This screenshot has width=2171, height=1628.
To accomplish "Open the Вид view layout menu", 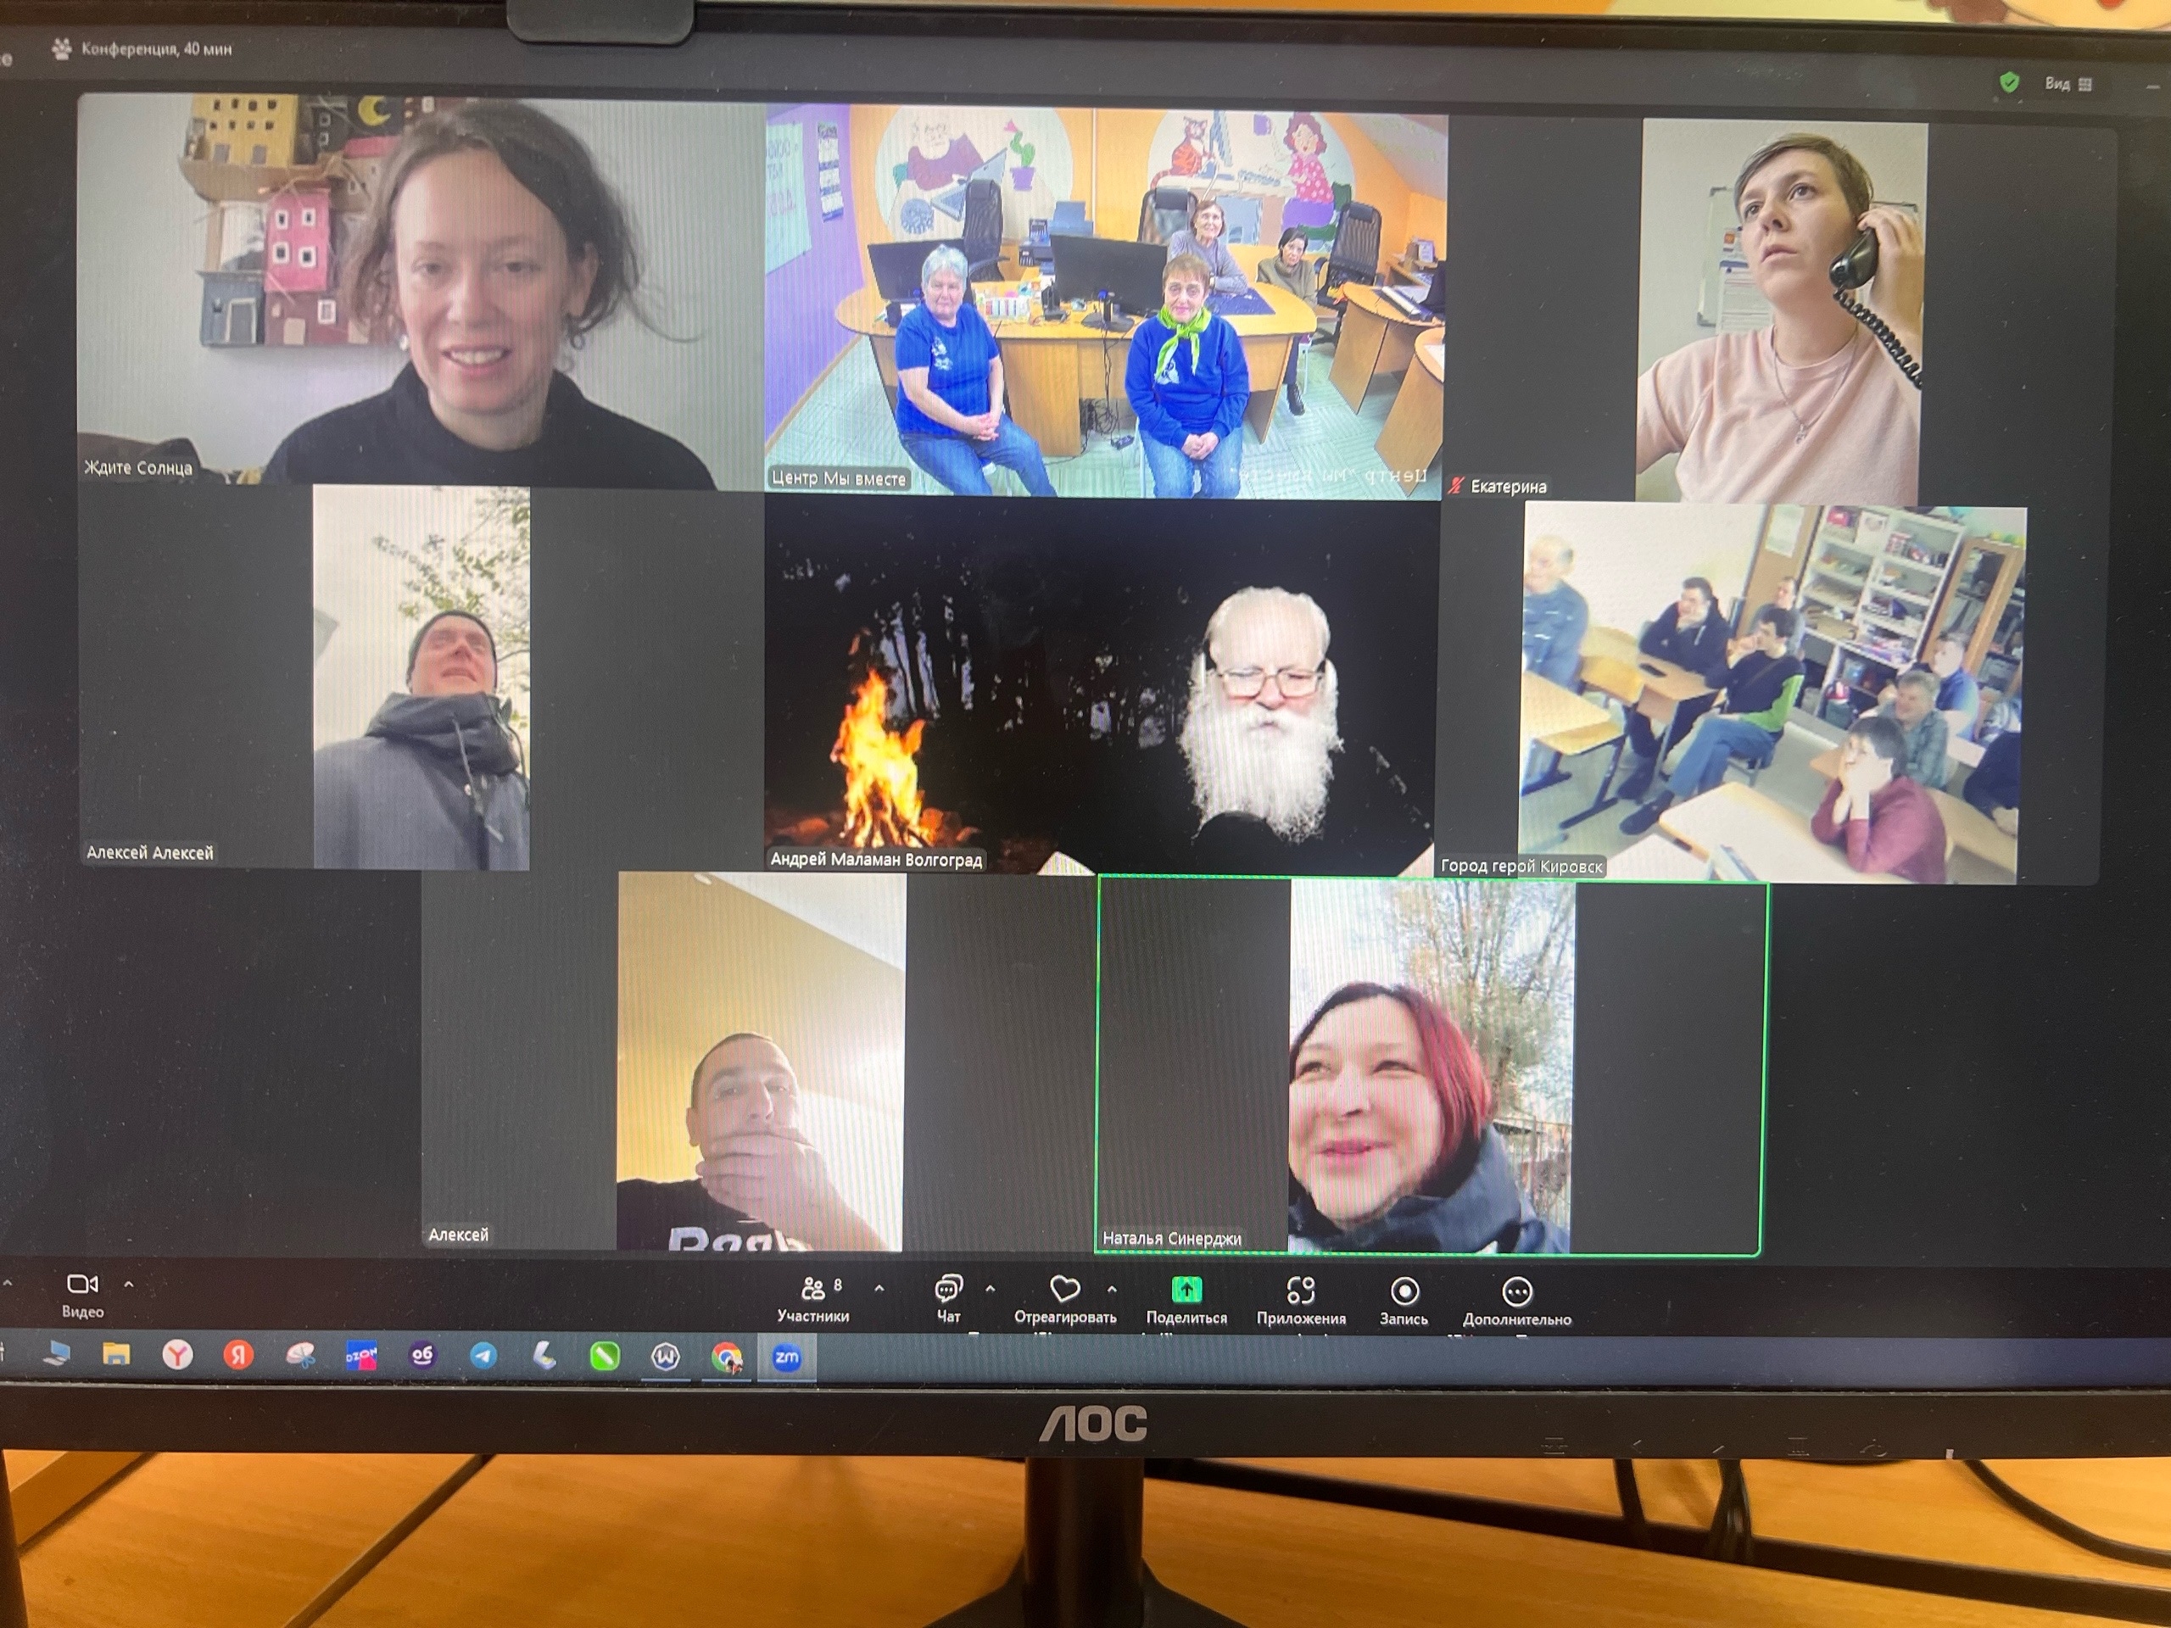I will (x=2068, y=85).
